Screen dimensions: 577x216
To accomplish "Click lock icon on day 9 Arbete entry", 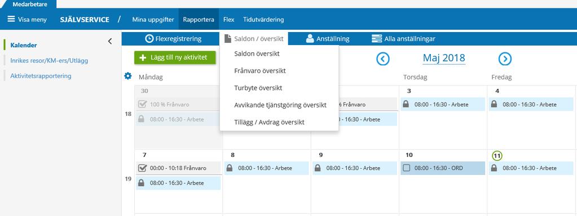I will (318, 168).
